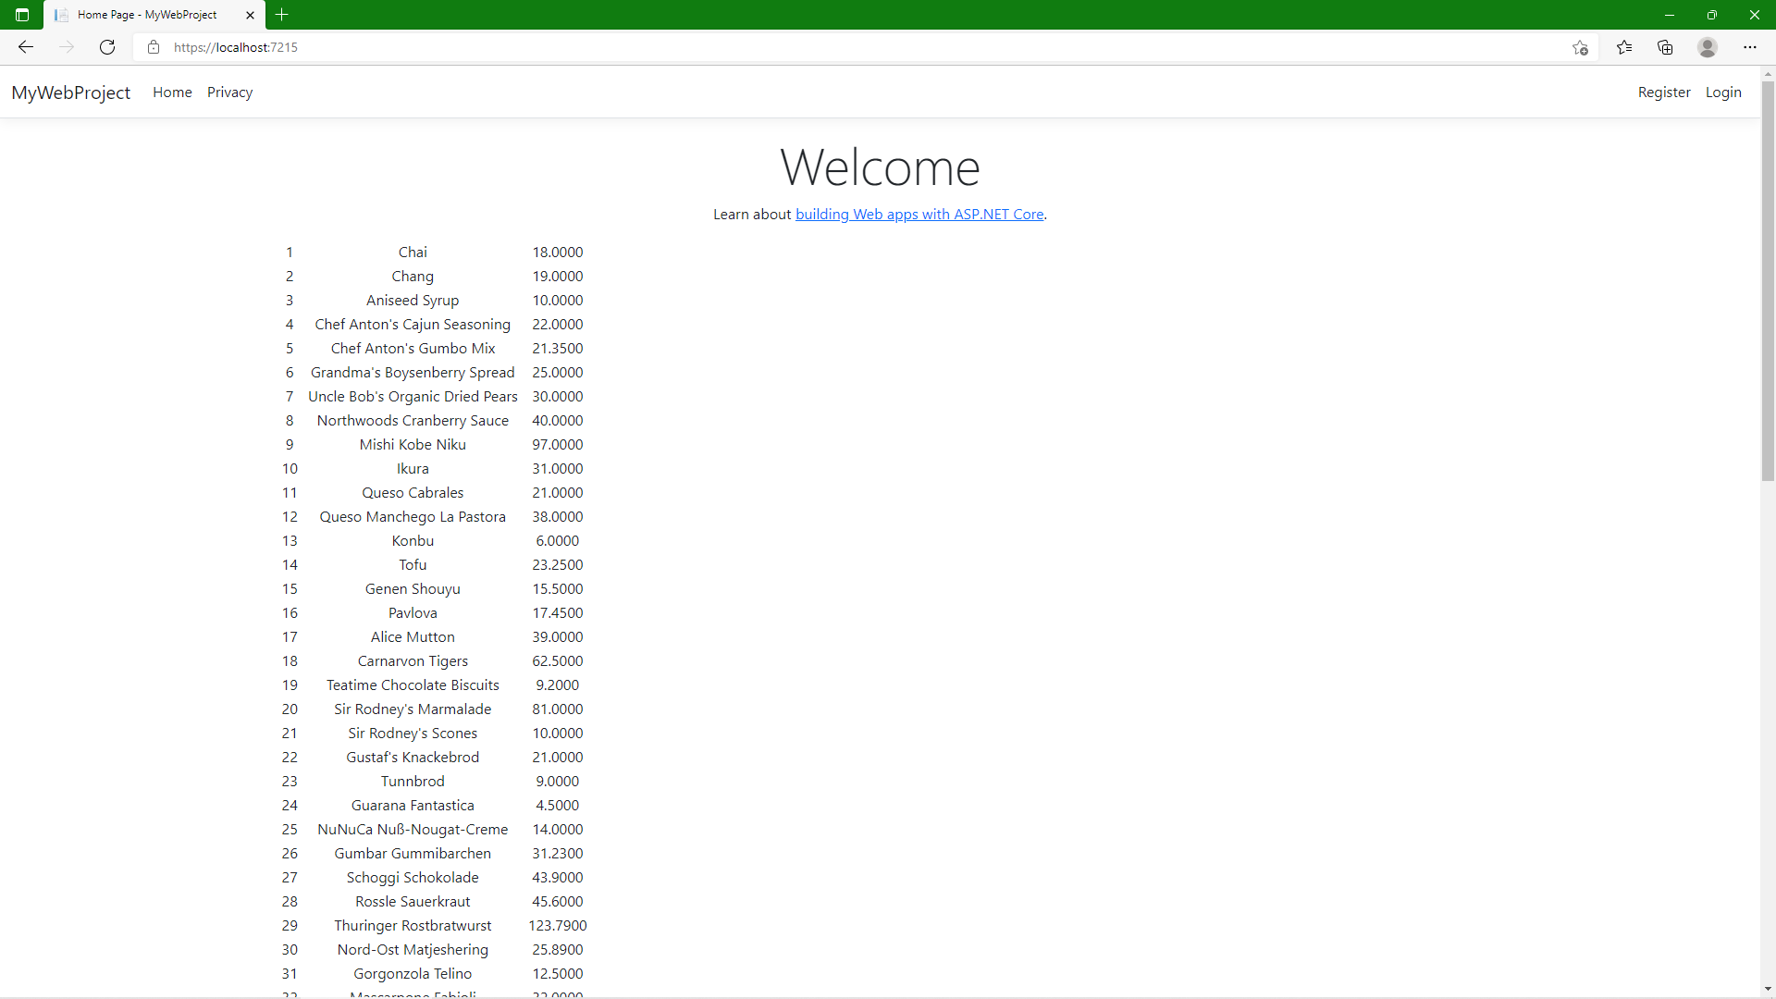
Task: Add this page to favorites star
Action: [1580, 47]
